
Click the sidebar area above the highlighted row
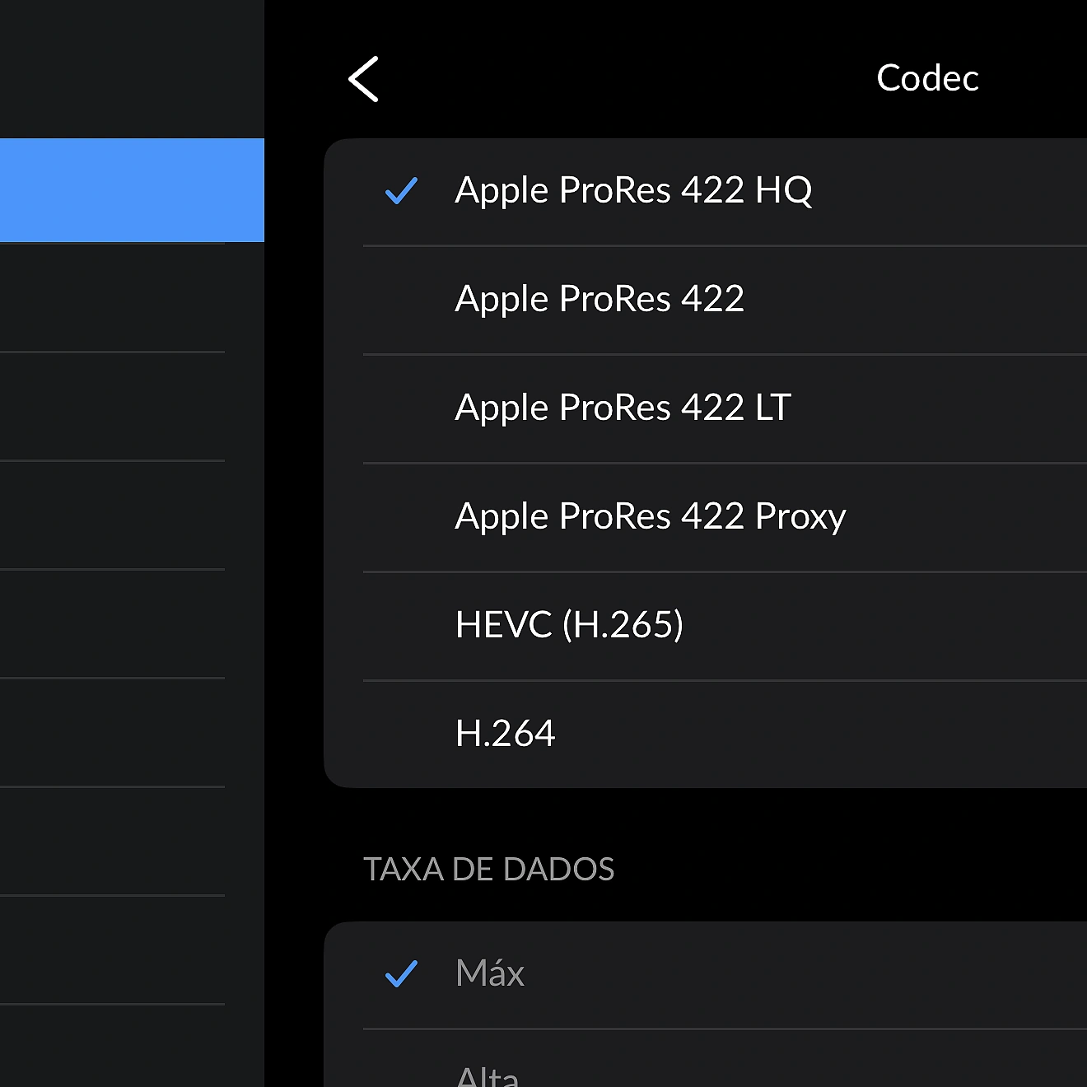point(132,69)
